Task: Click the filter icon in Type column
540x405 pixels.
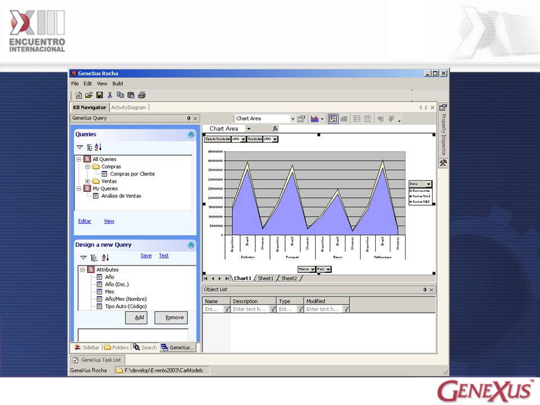Action: click(300, 309)
